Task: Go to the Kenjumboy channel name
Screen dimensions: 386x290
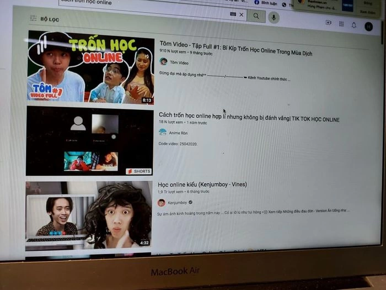Action: click(177, 203)
